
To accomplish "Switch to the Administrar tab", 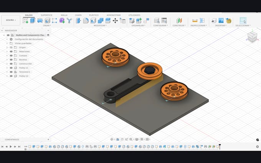I will (x=114, y=15).
